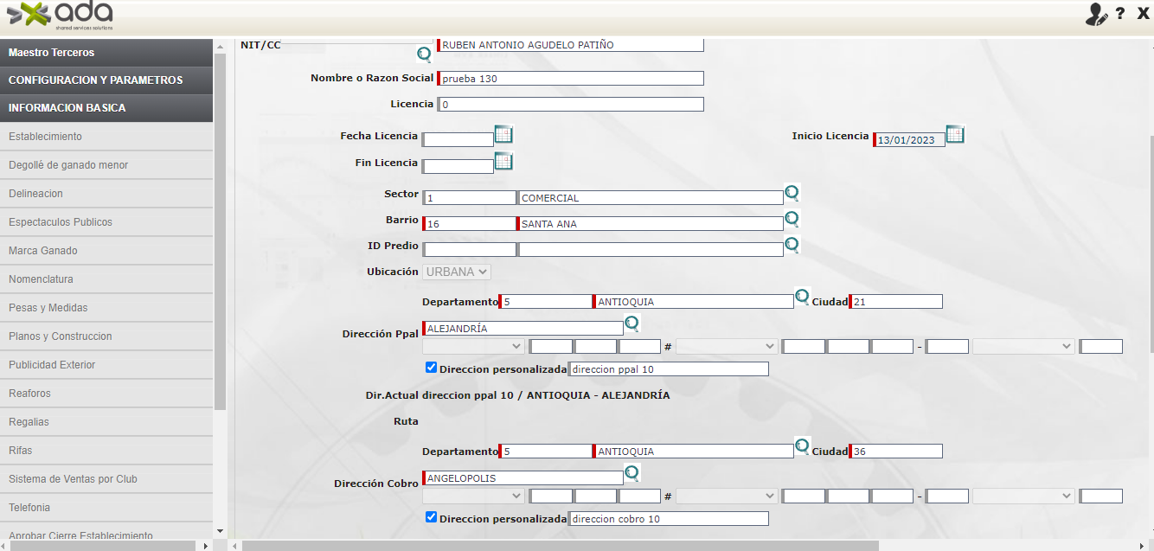Click the NIT/CC search magnifier icon

(424, 54)
